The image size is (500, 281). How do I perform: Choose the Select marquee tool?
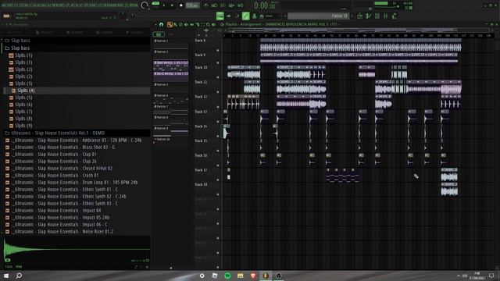point(202,24)
